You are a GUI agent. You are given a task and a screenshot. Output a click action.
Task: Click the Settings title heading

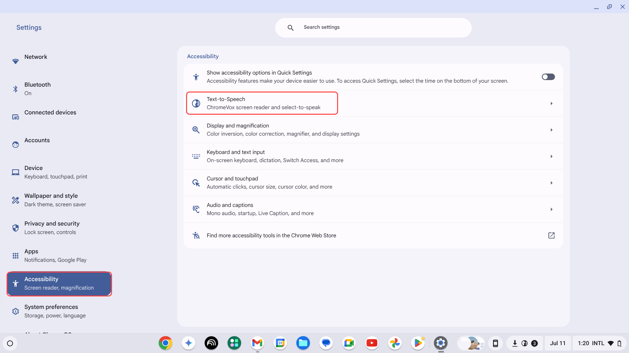pyautogui.click(x=29, y=27)
